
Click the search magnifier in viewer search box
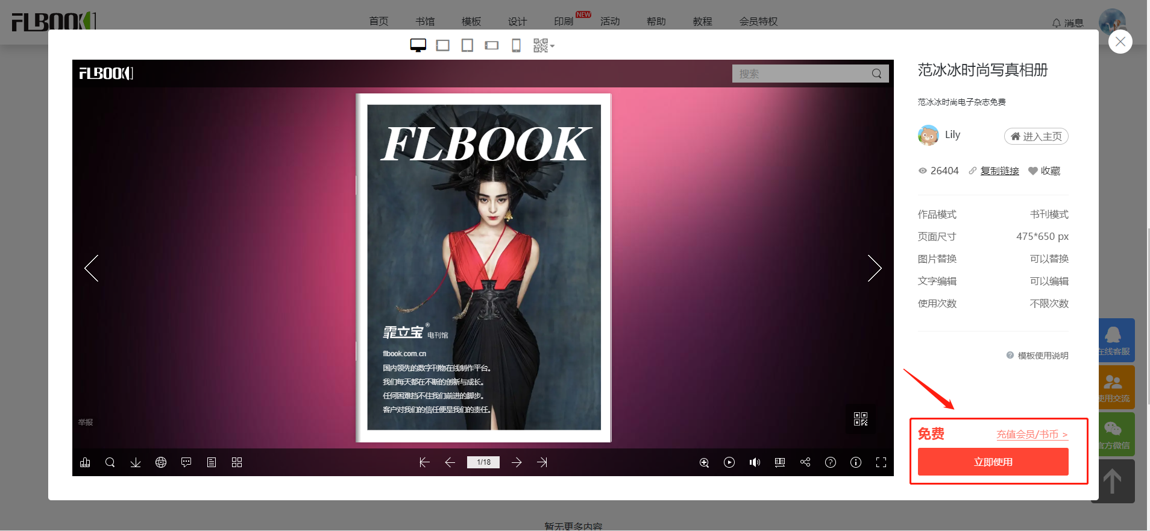(x=876, y=74)
